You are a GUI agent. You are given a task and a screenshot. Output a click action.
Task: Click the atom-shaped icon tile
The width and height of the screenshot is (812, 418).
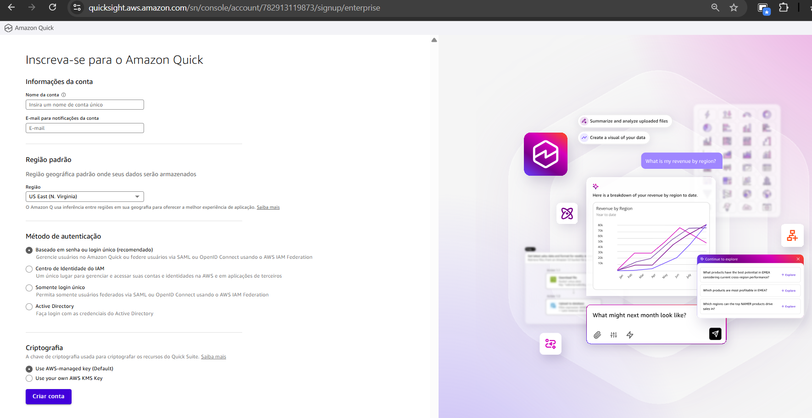pyautogui.click(x=567, y=213)
